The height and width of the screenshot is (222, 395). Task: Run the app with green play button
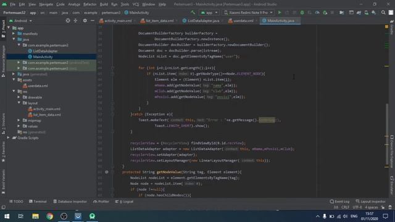point(280,12)
